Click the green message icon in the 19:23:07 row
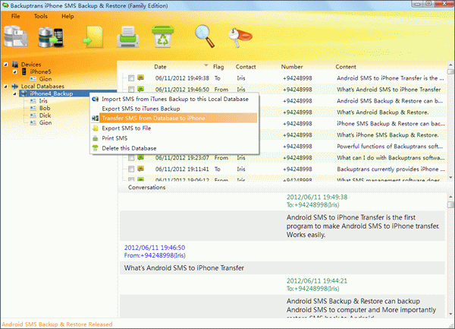455x329 pixels. pos(141,157)
